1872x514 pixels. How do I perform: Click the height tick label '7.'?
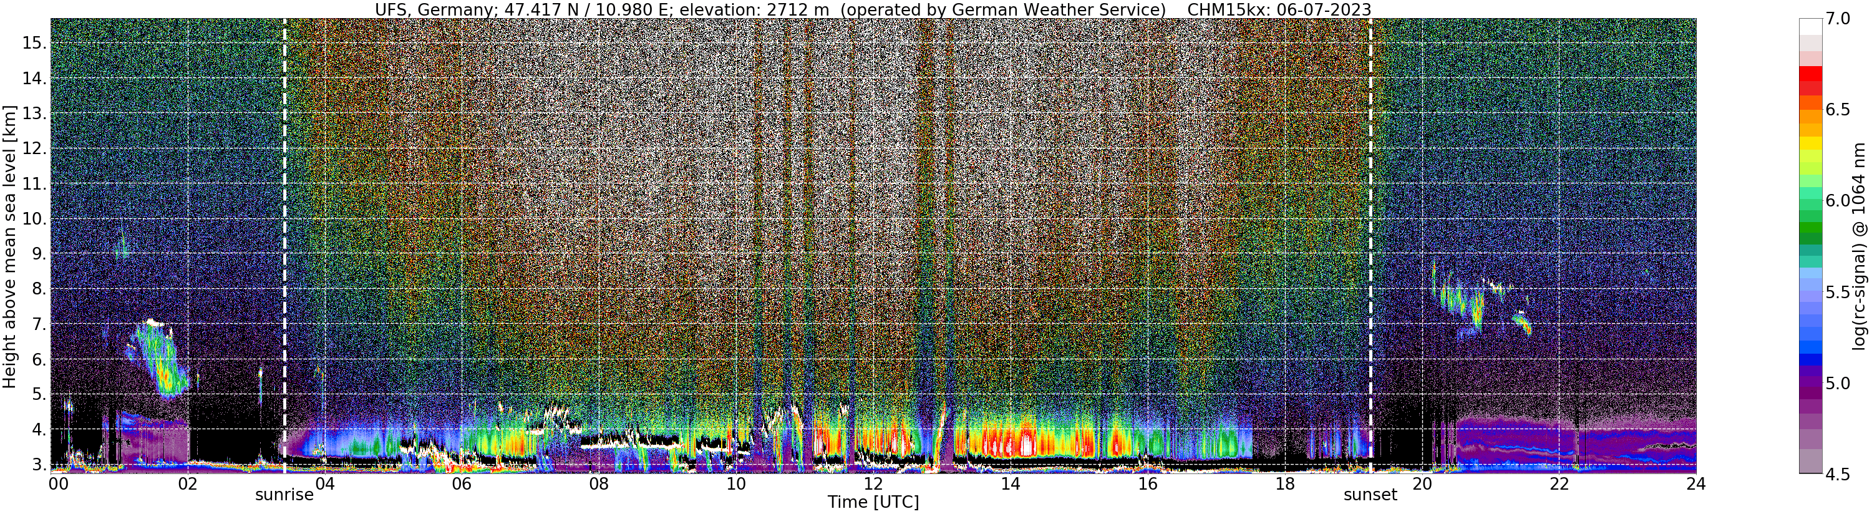39,324
